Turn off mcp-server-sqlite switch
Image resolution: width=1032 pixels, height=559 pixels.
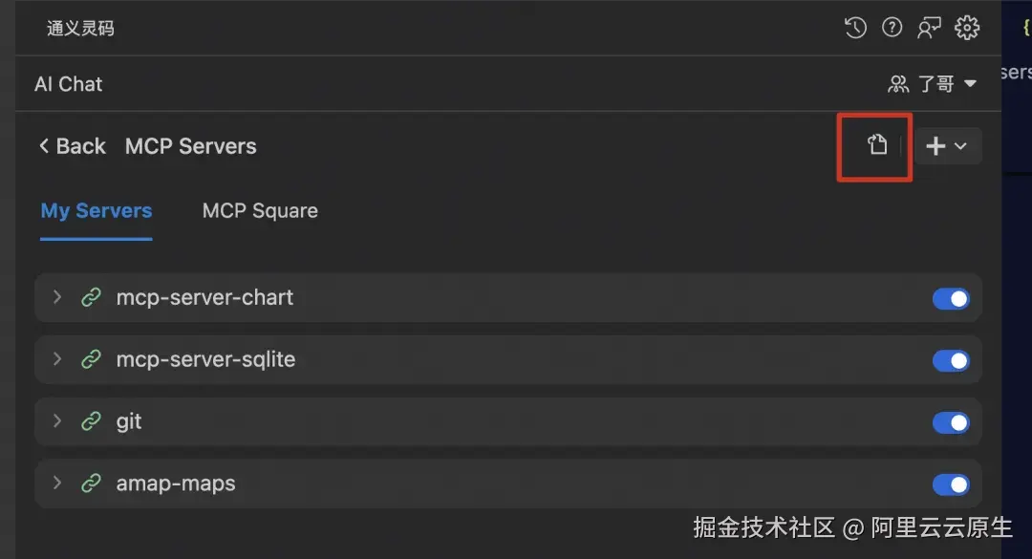click(x=951, y=360)
